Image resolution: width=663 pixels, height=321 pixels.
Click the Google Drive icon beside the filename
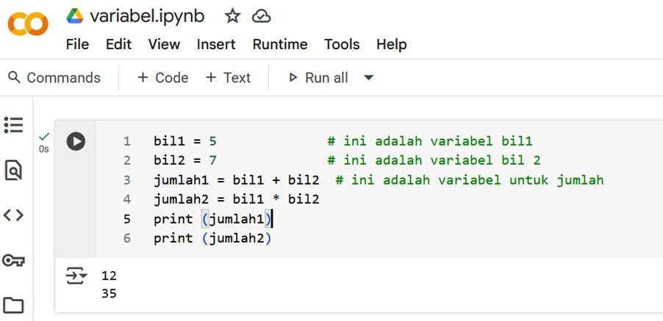click(75, 16)
